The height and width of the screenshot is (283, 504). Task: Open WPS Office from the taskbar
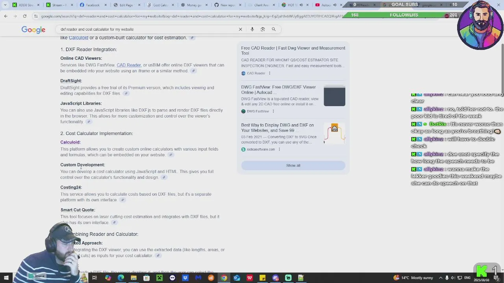(250, 278)
